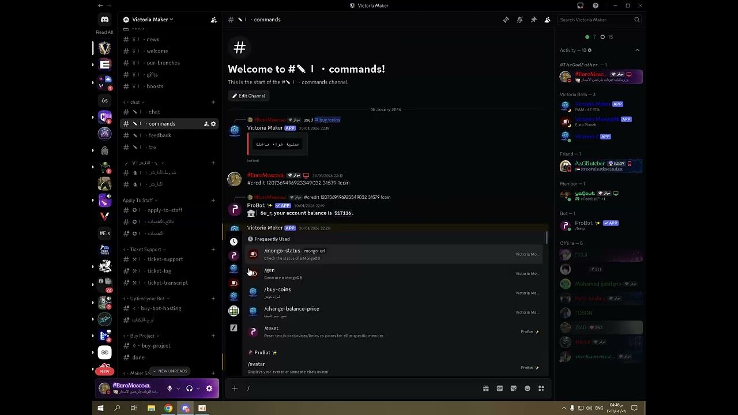Open the ticket-transcript channel
Viewport: 738px width, 415px height.
[x=169, y=283]
